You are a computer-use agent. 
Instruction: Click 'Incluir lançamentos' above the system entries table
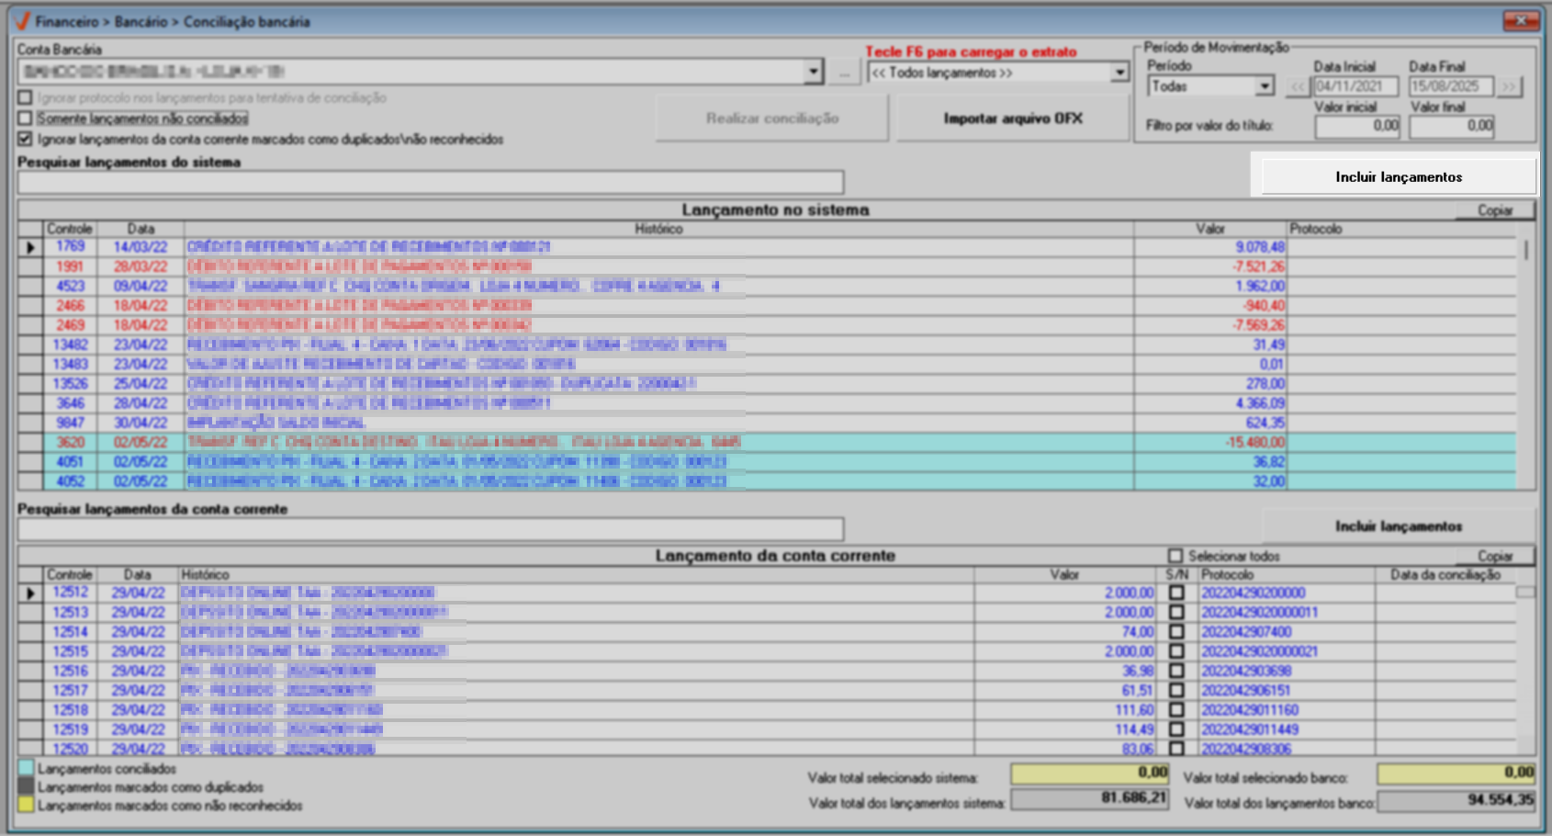coord(1399,176)
